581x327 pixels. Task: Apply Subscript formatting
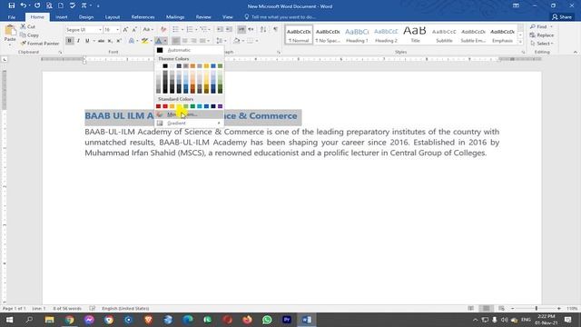[110, 41]
